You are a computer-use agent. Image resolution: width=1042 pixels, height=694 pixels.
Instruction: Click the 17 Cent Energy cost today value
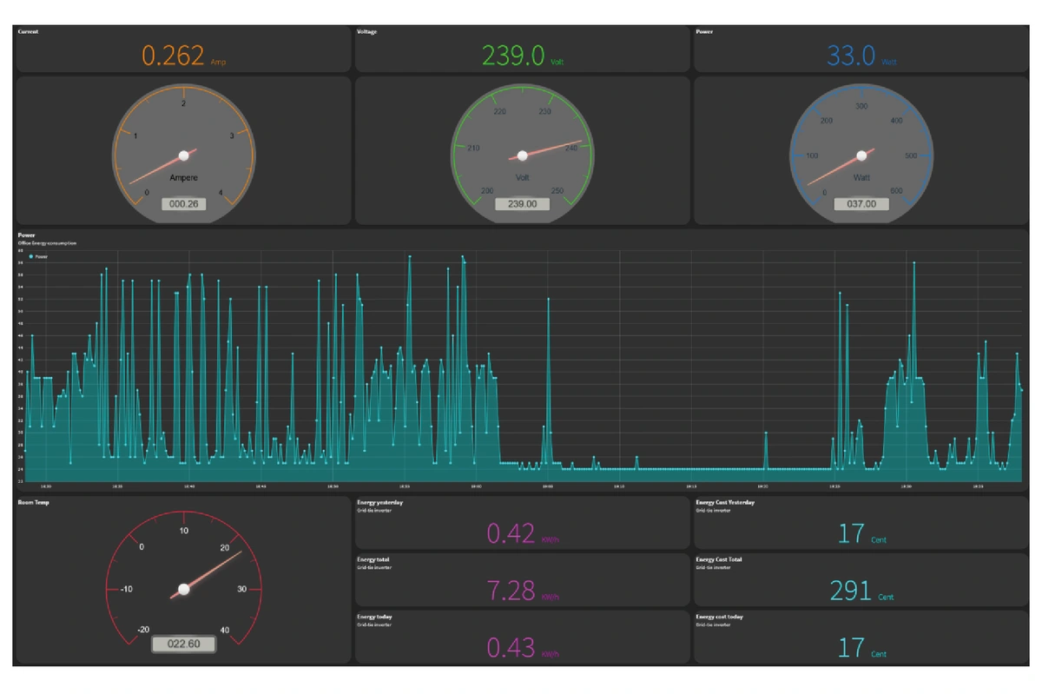point(861,648)
